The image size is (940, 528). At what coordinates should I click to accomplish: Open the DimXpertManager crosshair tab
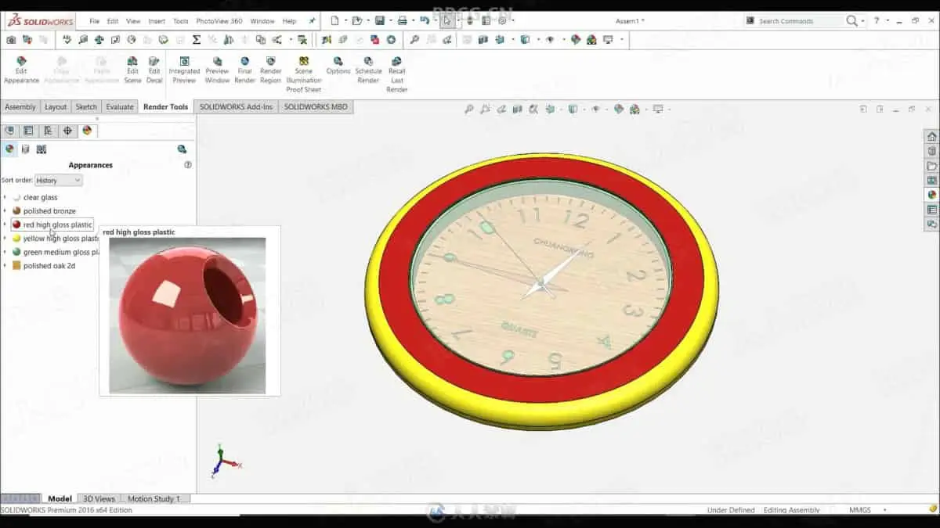coord(67,131)
